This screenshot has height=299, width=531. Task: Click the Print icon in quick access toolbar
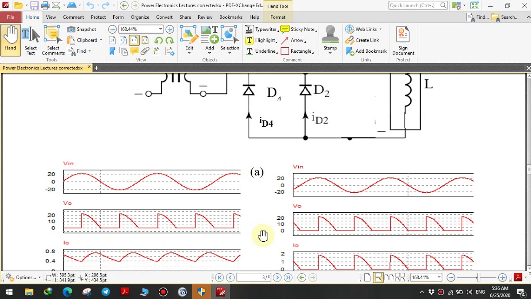45,5
